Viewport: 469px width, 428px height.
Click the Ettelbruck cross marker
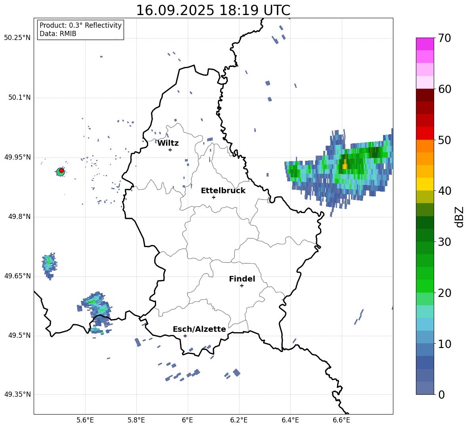tap(214, 197)
